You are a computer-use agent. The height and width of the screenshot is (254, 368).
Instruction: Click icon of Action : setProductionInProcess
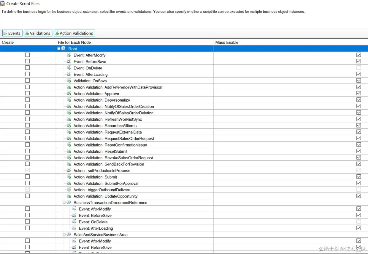69,171
